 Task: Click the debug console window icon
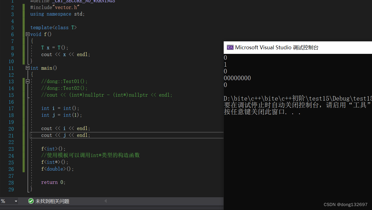[230, 48]
